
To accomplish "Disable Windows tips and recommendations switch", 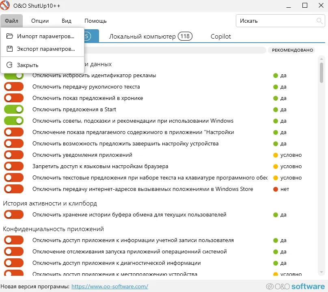I will pyautogui.click(x=14, y=121).
